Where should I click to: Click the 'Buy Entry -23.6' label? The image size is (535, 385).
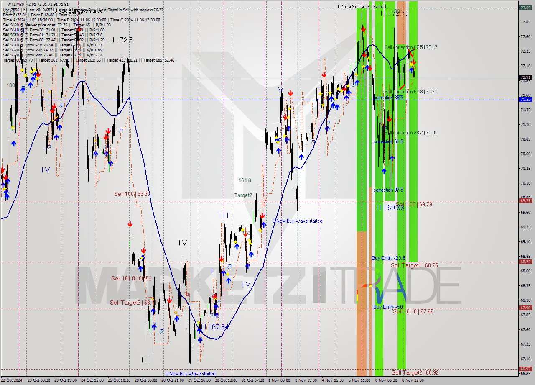(x=388, y=258)
